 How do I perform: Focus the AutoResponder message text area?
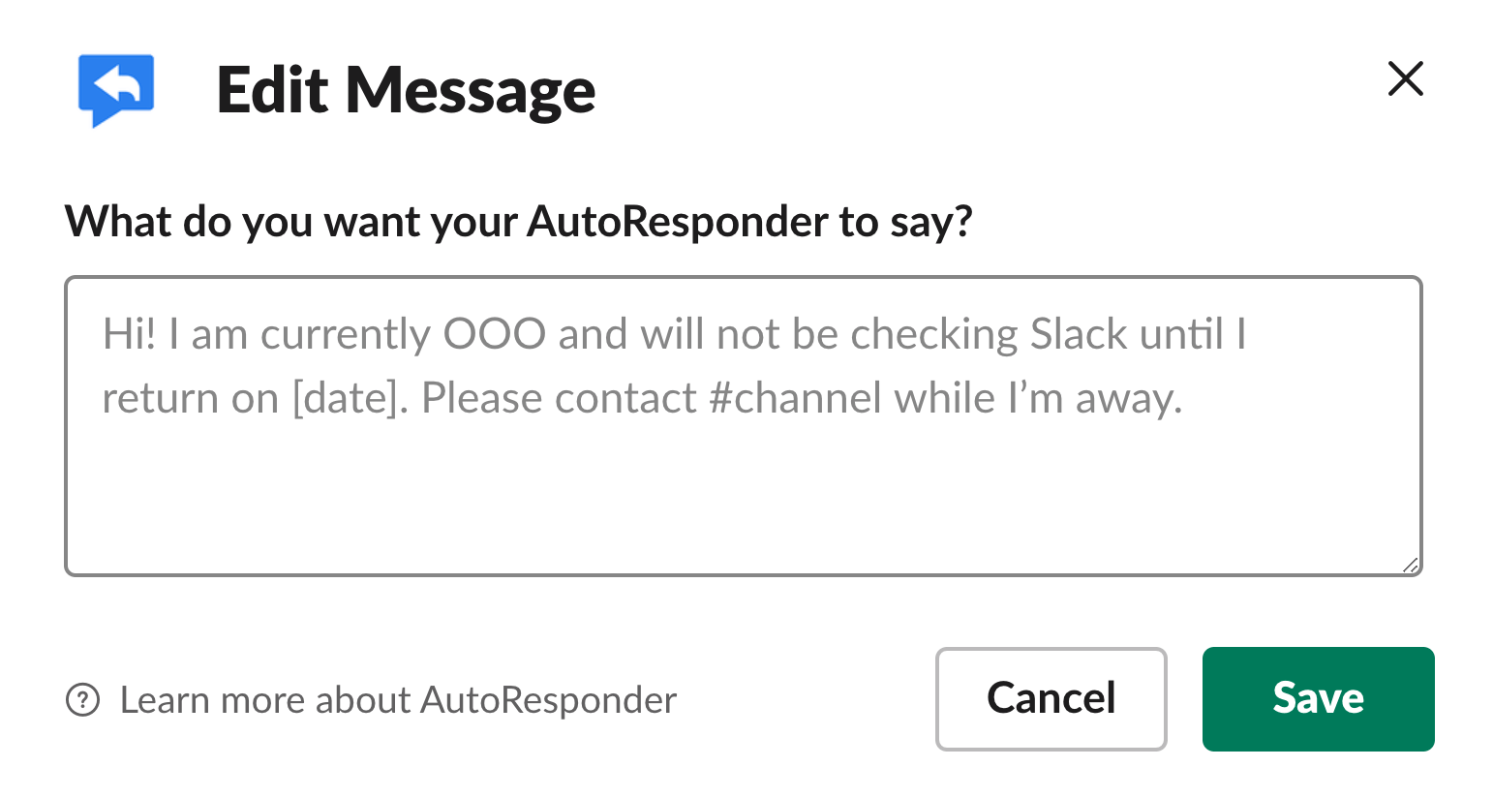(x=744, y=426)
